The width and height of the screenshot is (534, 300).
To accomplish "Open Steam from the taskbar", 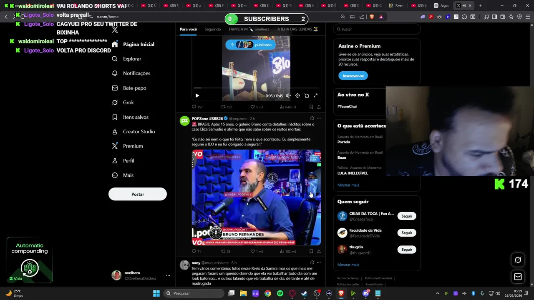I will point(304,293).
